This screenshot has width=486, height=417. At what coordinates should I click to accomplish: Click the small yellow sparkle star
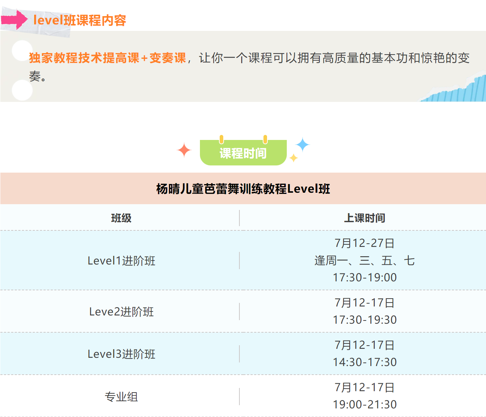click(294, 158)
